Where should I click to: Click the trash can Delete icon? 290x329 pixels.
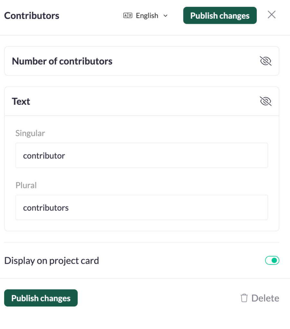244,298
